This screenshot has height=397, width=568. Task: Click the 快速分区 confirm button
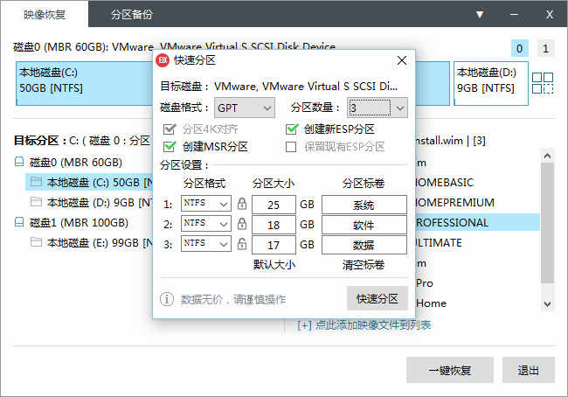(378, 299)
